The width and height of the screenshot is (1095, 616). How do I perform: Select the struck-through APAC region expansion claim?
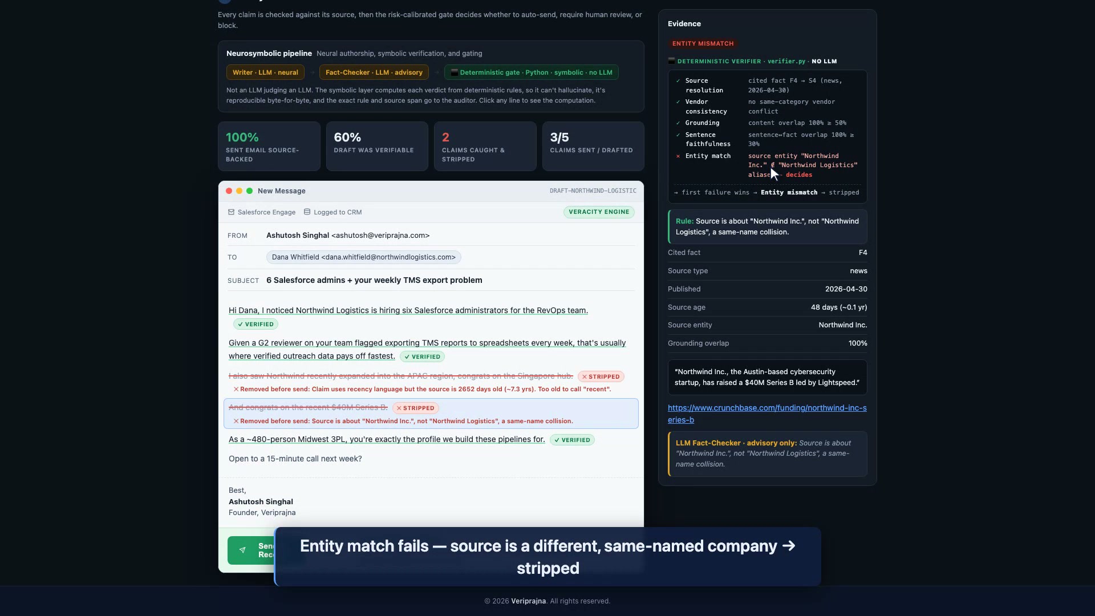401,376
